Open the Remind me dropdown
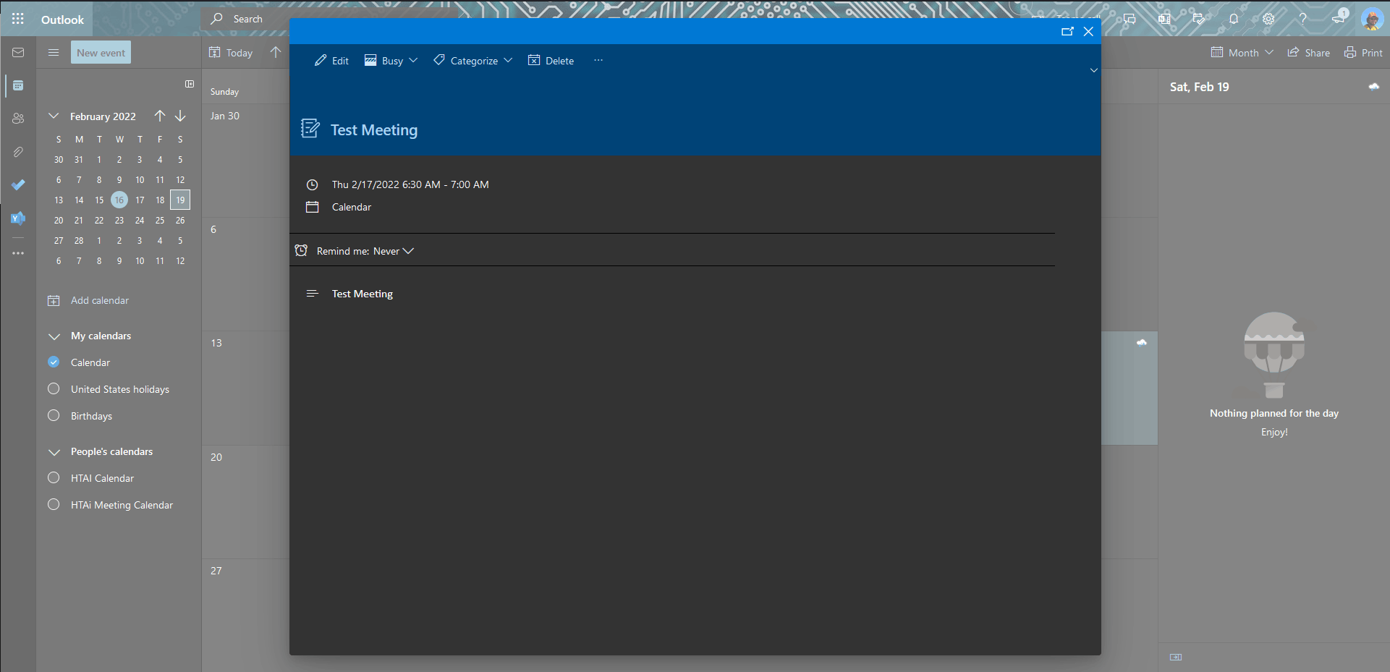1390x672 pixels. pyautogui.click(x=393, y=250)
